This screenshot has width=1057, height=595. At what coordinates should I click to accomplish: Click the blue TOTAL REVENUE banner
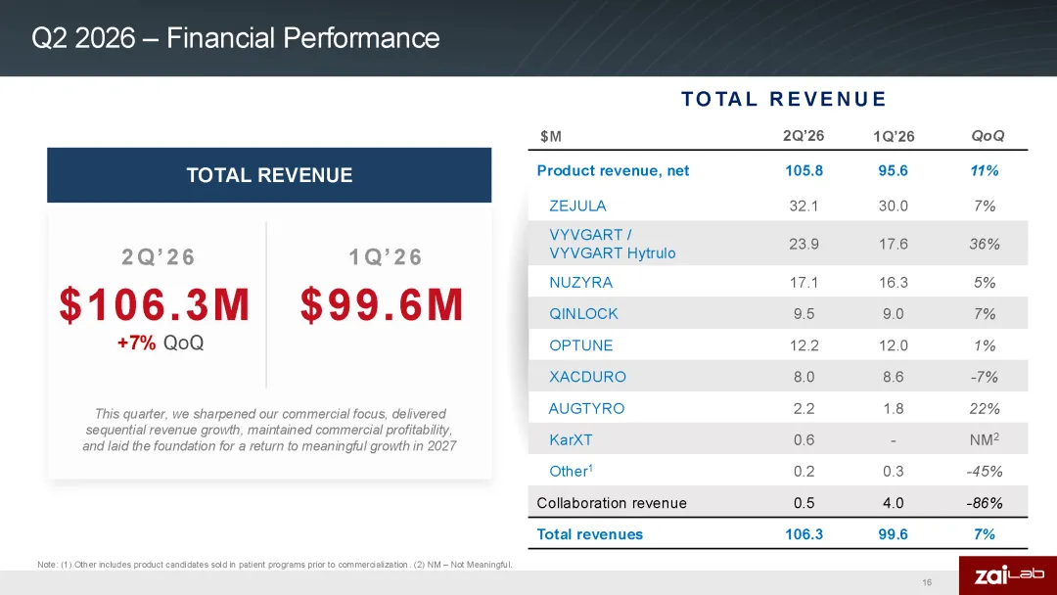tap(269, 175)
